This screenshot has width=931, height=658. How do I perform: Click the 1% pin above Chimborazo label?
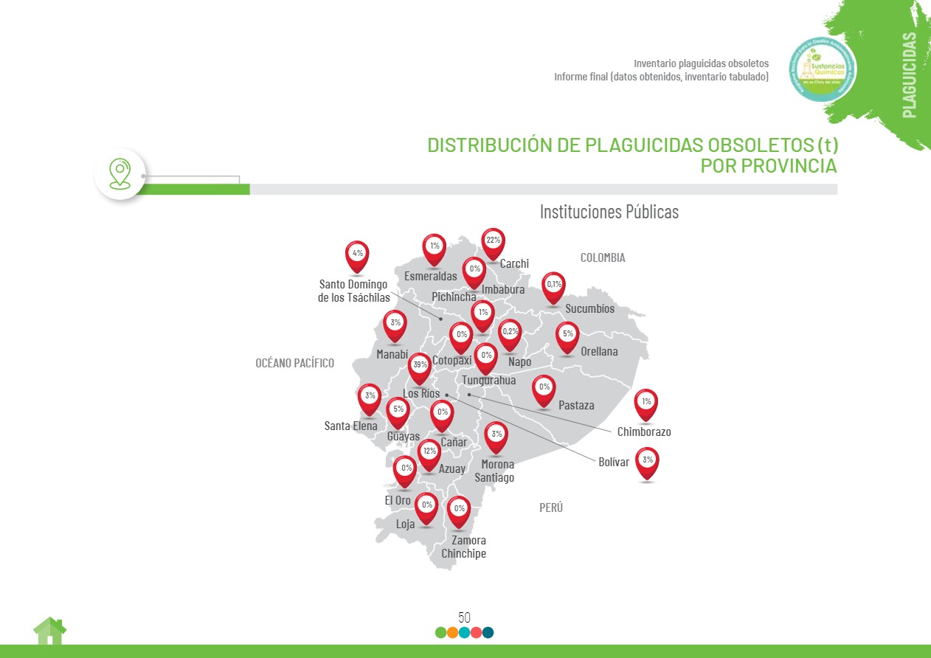click(646, 404)
